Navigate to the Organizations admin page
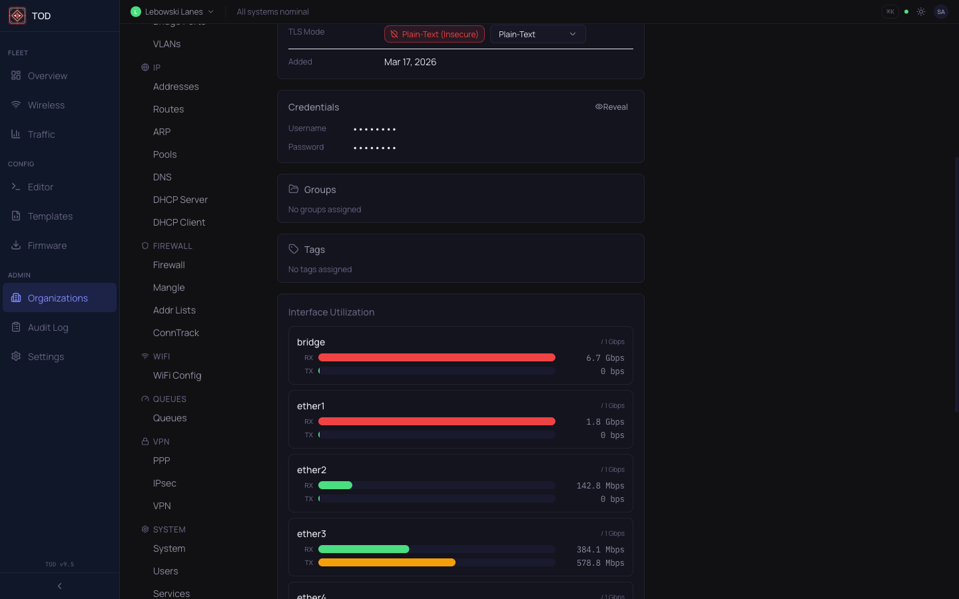Viewport: 959px width, 599px height. [58, 298]
